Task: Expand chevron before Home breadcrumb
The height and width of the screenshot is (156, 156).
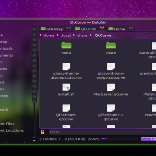Action: pyautogui.click(x=41, y=35)
